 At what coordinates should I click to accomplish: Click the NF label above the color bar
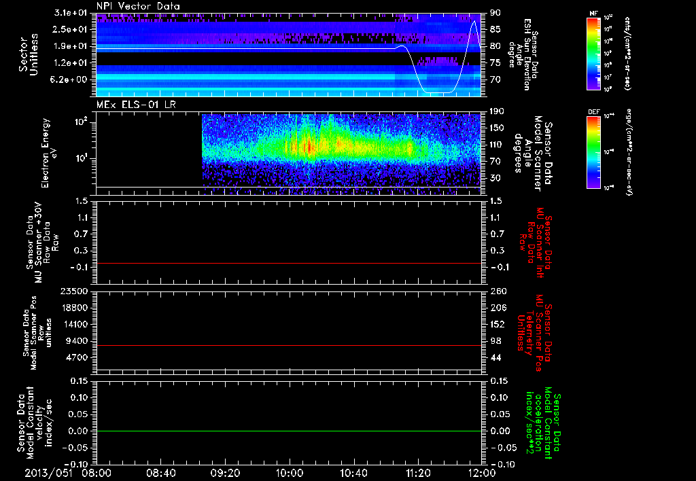click(x=593, y=14)
